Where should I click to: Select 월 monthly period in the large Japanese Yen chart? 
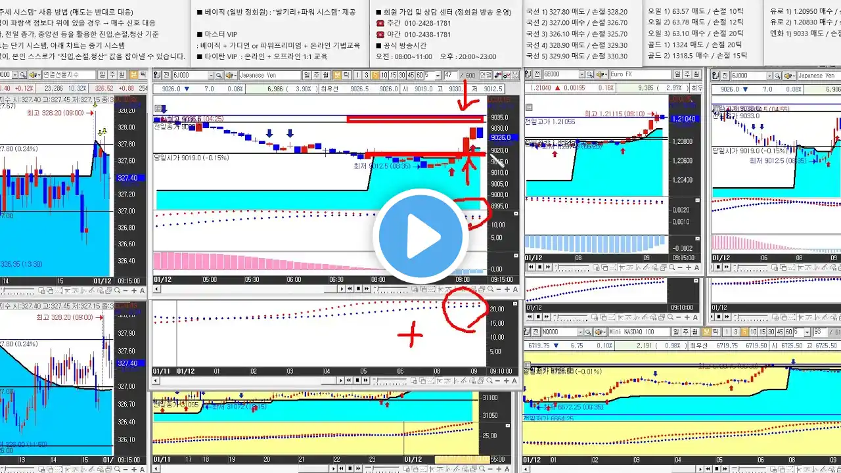[326, 76]
